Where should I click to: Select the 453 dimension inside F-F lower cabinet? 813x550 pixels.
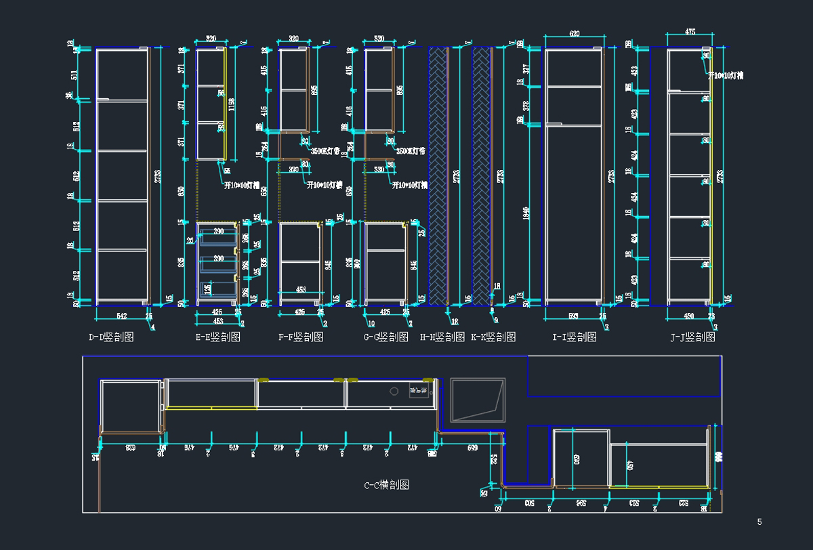coord(300,290)
